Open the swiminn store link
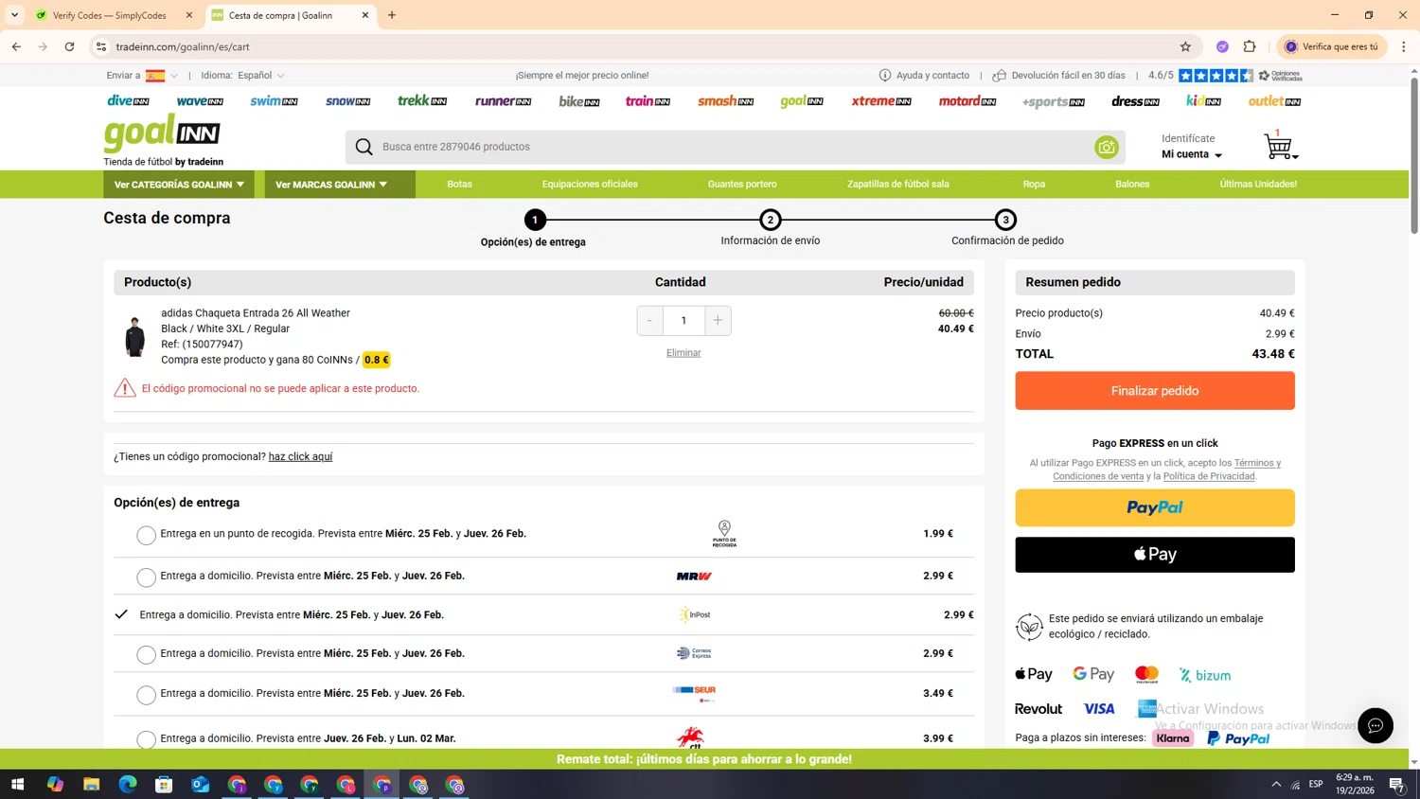The image size is (1420, 799). point(274,100)
